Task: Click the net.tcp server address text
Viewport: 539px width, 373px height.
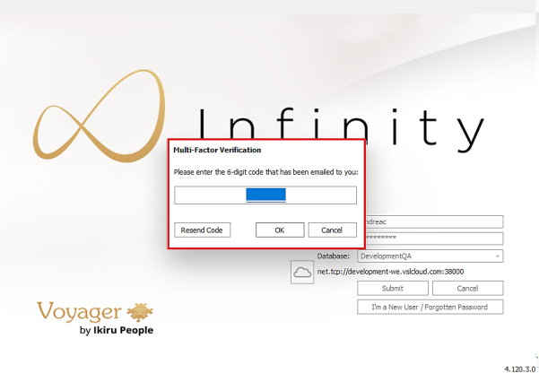Action: 390,272
